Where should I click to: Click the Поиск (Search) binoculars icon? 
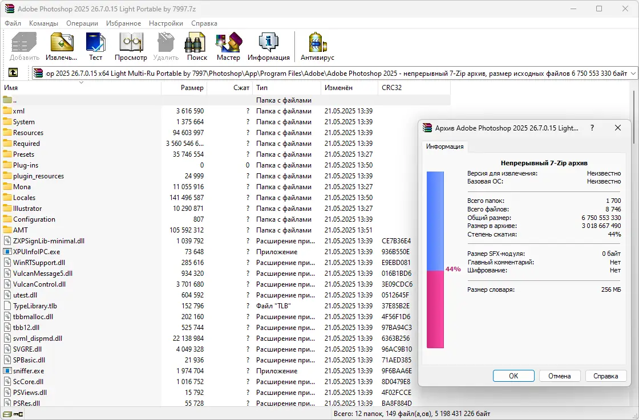(x=196, y=44)
